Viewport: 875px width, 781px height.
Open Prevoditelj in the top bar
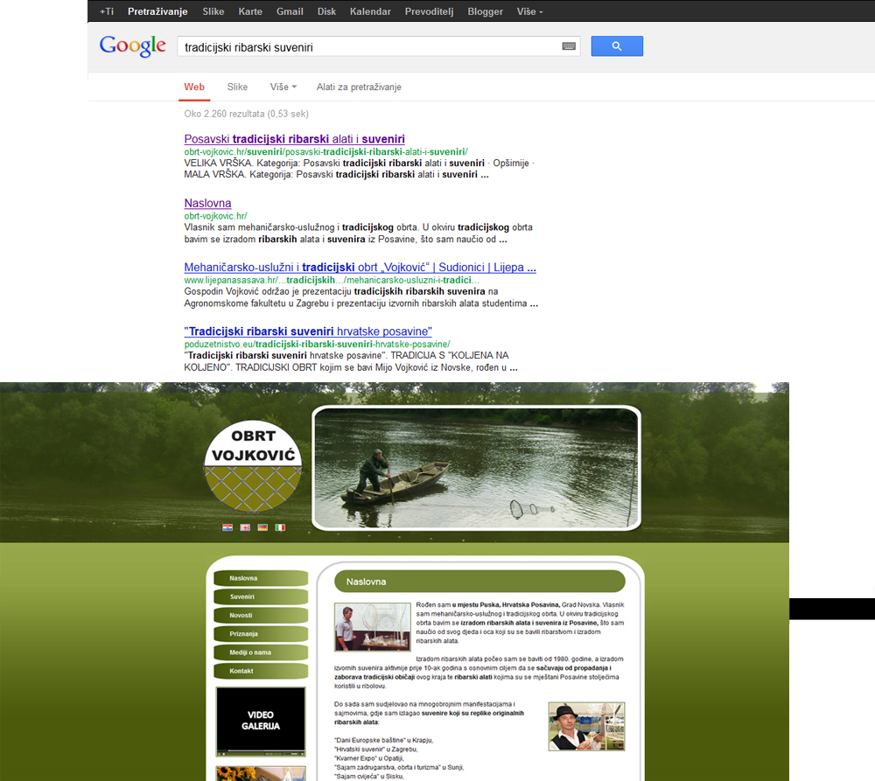429,11
